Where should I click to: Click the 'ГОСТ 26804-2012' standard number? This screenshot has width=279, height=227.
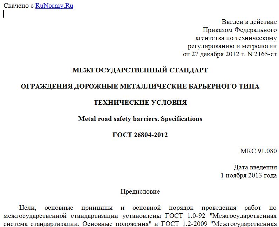[x=140, y=135]
